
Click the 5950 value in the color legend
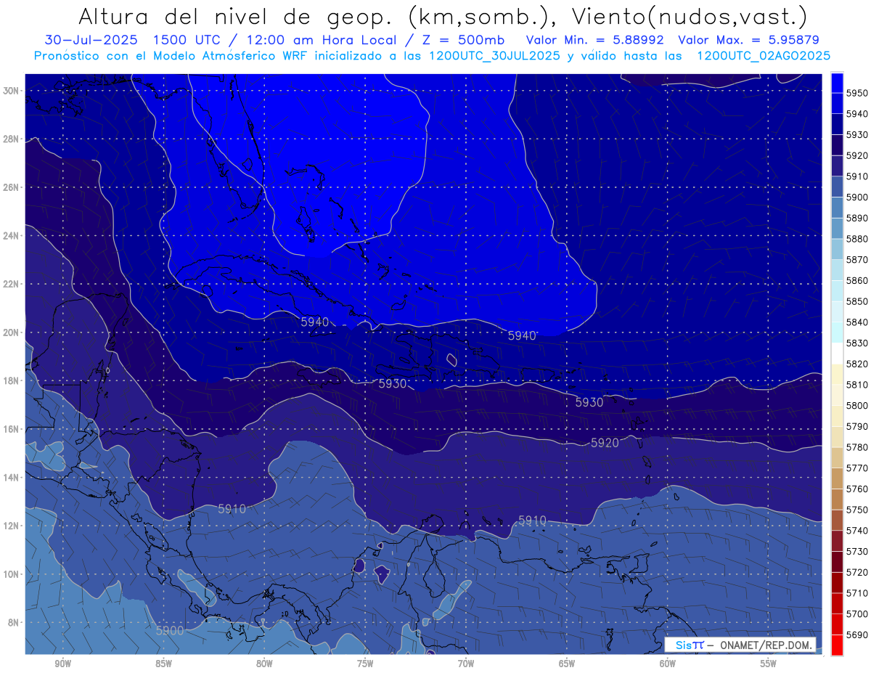pyautogui.click(x=857, y=93)
